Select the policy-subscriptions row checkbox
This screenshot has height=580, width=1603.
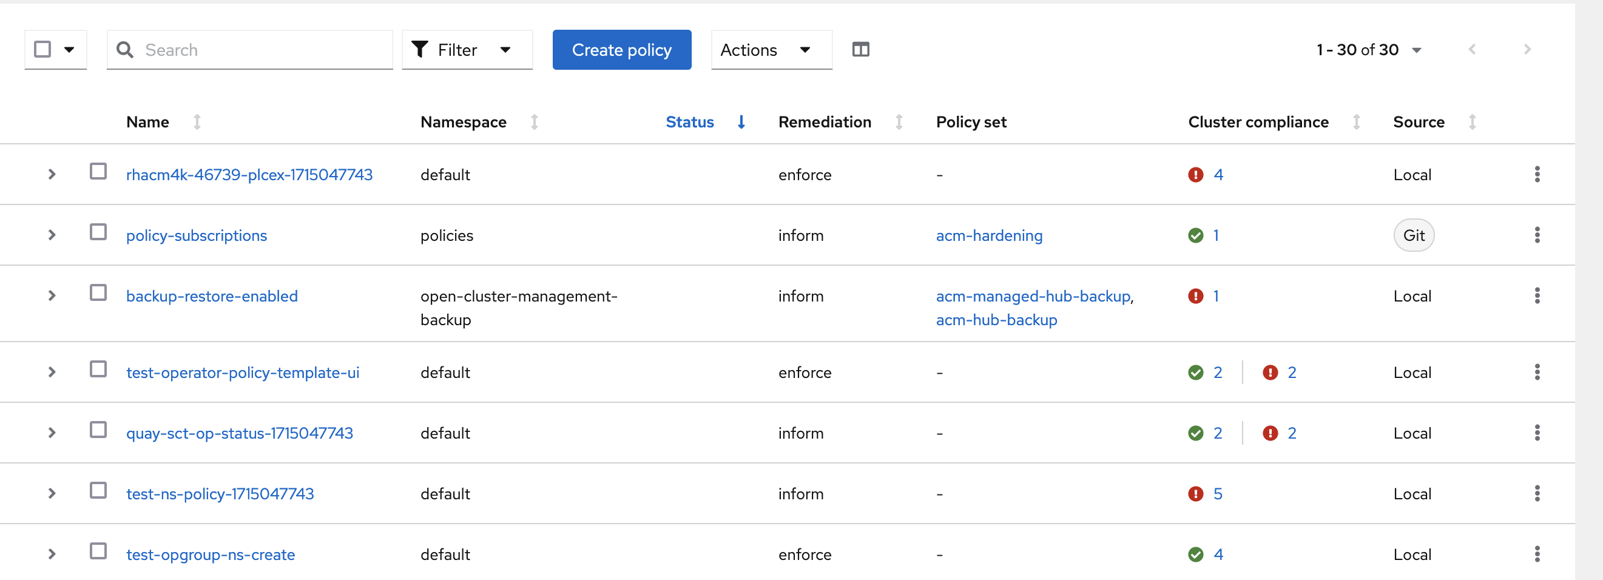click(98, 232)
